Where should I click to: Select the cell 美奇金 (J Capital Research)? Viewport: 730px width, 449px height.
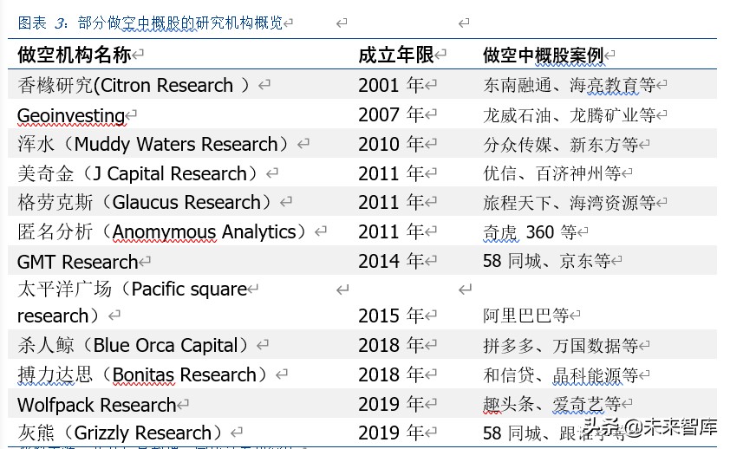137,173
